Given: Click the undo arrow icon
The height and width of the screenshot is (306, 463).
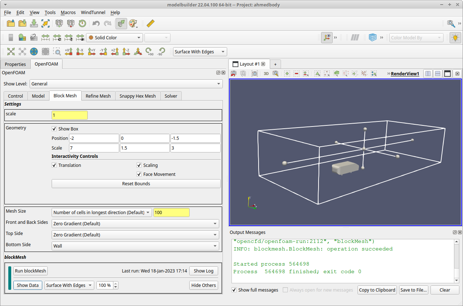Looking at the screenshot, I should pos(96,23).
